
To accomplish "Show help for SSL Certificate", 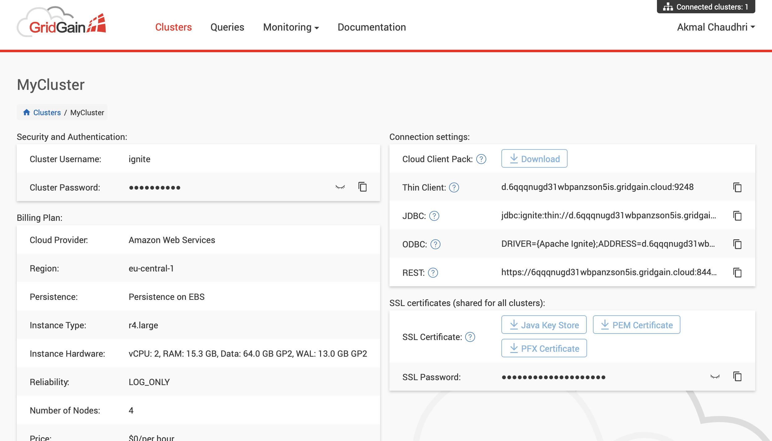I will click(470, 337).
